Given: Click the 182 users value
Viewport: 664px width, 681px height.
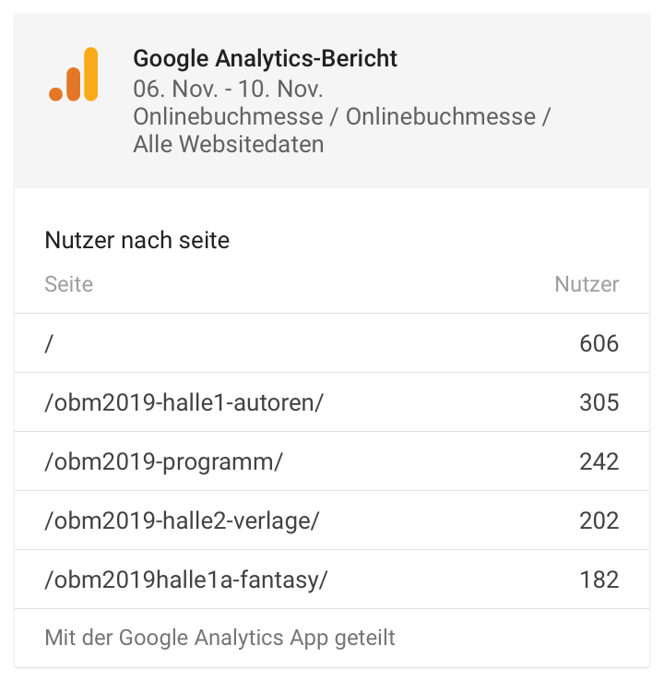Looking at the screenshot, I should [x=599, y=579].
